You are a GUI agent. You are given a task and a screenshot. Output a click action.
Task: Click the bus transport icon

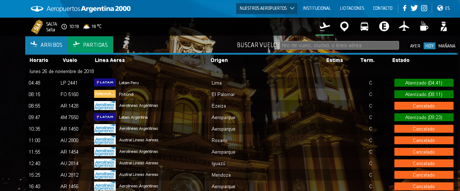click(364, 26)
